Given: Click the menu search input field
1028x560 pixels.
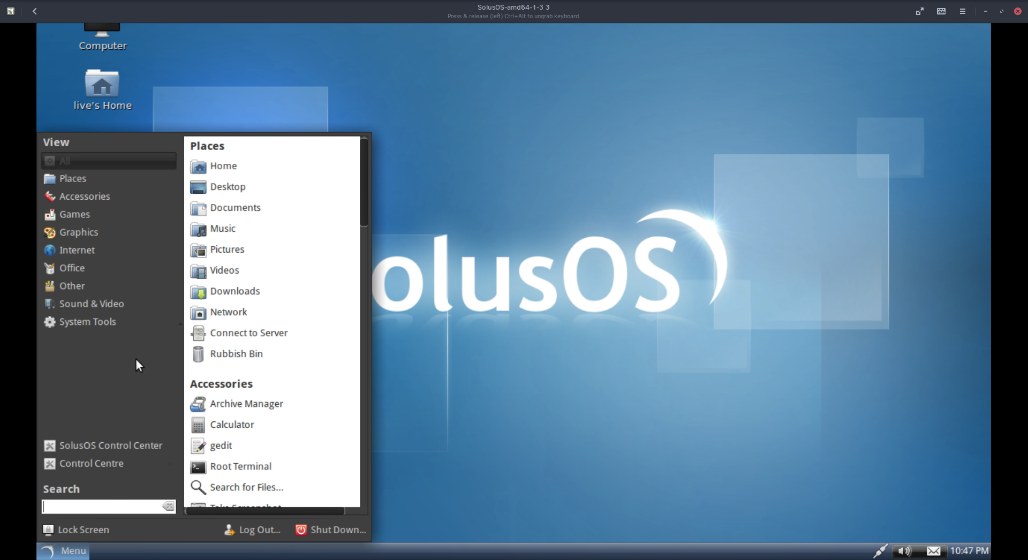Looking at the screenshot, I should pos(102,506).
